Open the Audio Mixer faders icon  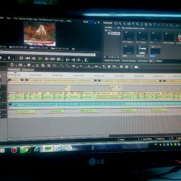(127, 67)
